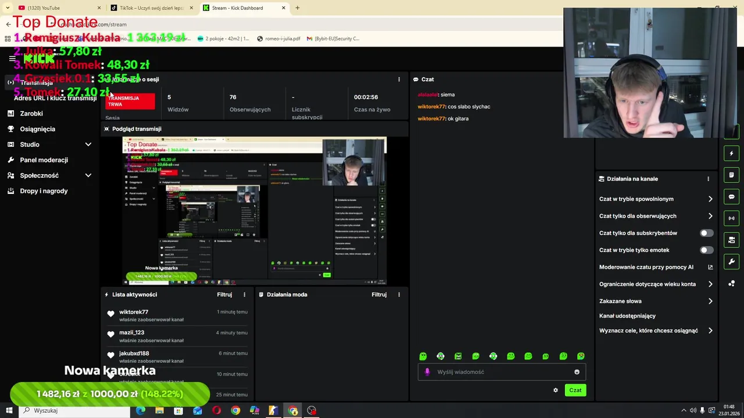Switch to the TikTok browser tab
Image resolution: width=744 pixels, height=418 pixels.
151,8
